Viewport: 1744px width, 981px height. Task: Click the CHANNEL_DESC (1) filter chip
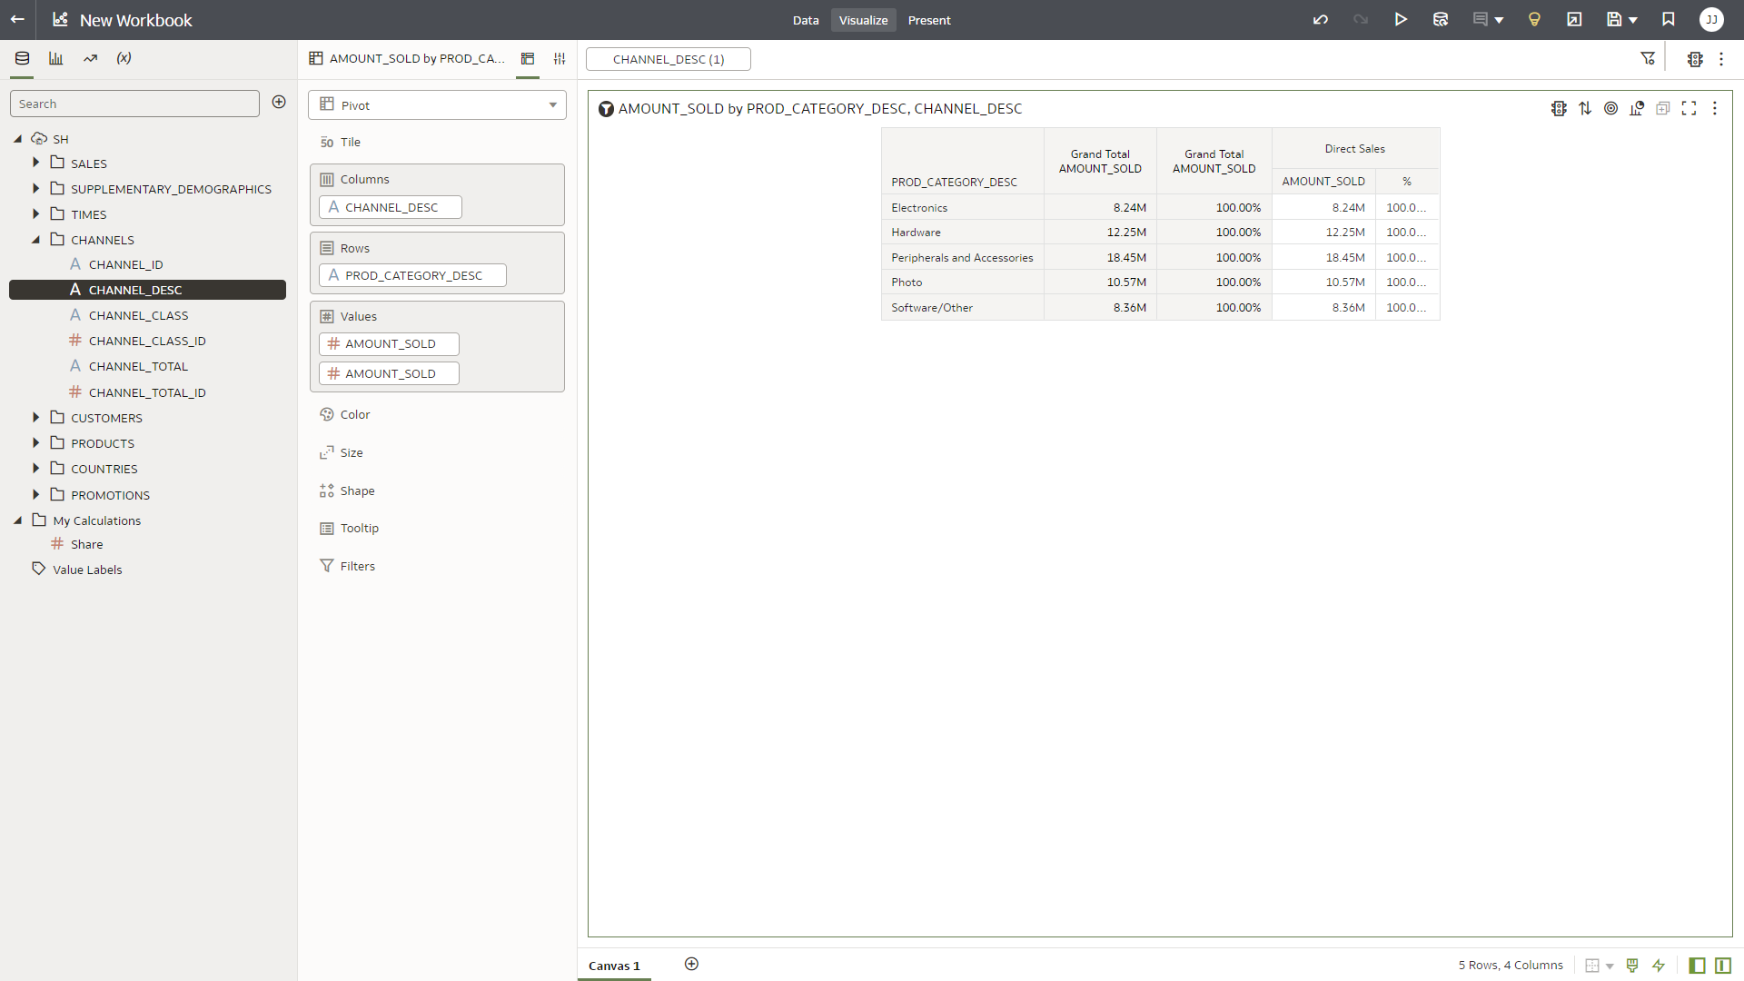tap(669, 59)
